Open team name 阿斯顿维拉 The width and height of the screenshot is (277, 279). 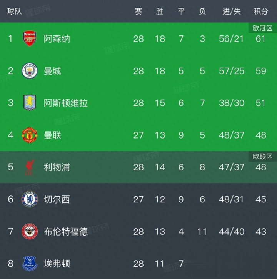click(66, 103)
